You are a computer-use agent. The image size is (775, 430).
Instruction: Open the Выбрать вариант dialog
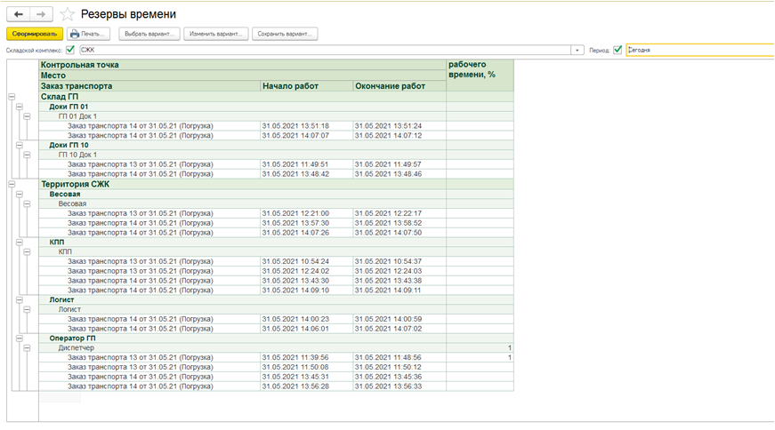click(149, 34)
